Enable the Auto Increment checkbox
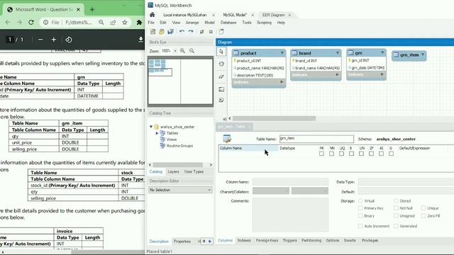 (360, 226)
